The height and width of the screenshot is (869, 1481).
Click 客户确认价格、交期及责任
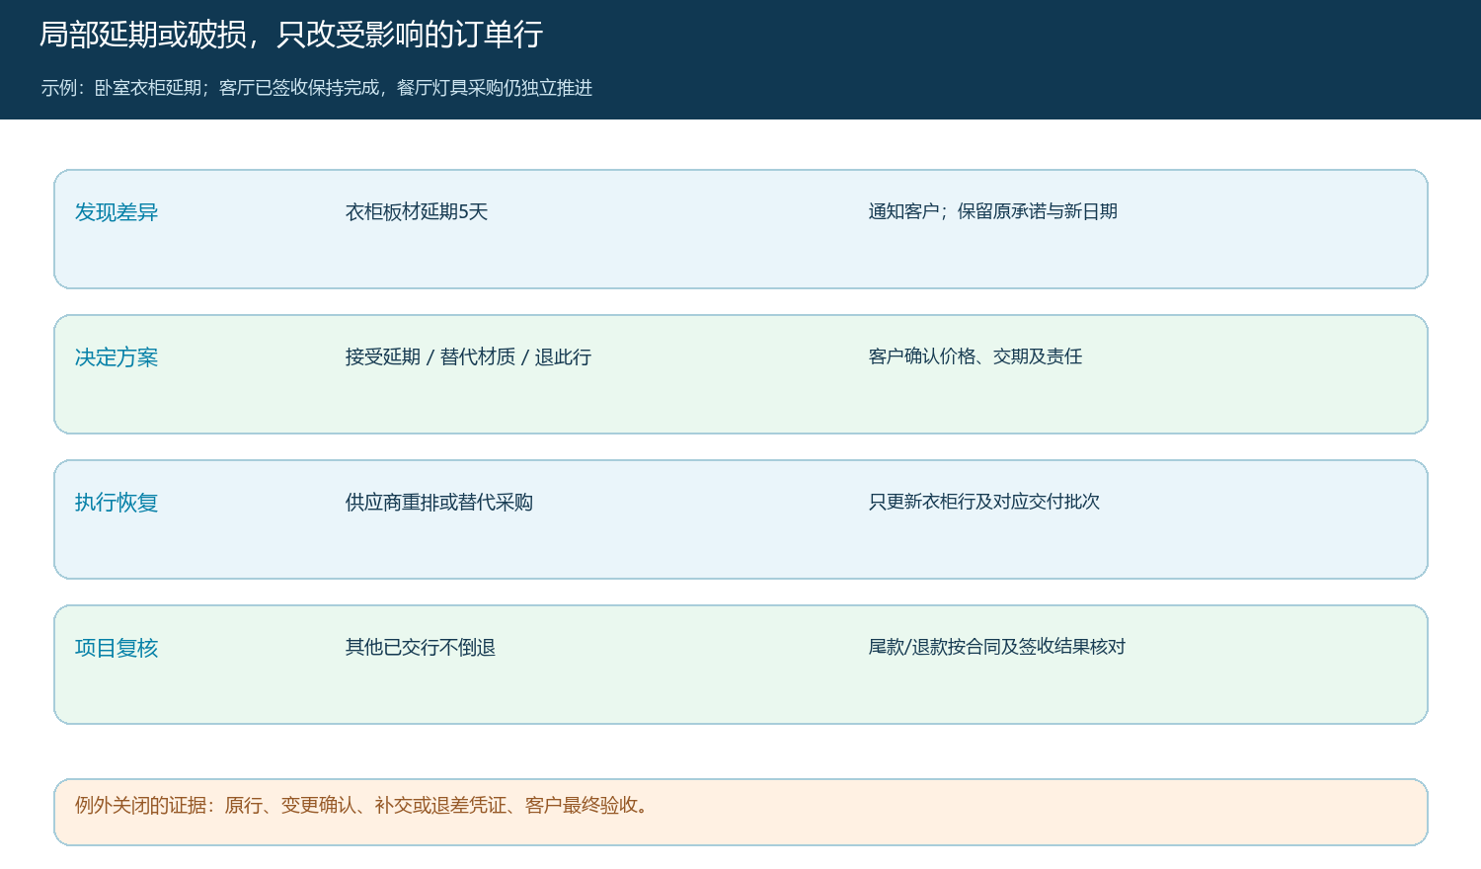975,356
